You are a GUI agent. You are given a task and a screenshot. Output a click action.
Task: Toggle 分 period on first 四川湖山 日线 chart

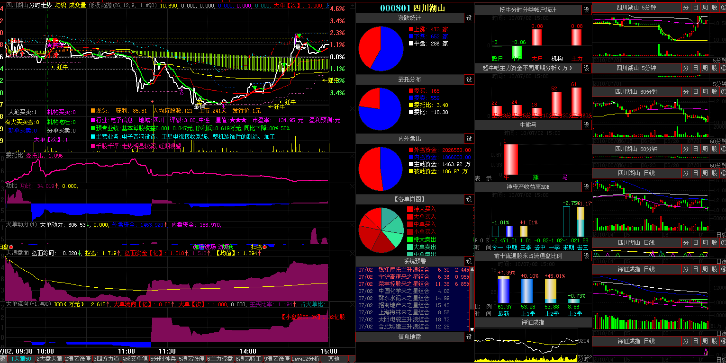(686, 174)
